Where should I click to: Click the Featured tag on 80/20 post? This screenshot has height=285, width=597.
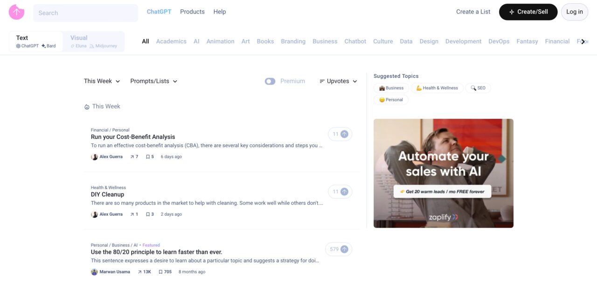click(x=151, y=245)
